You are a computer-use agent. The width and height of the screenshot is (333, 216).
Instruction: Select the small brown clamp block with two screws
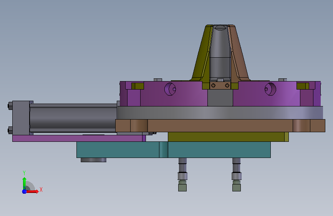click(x=220, y=85)
